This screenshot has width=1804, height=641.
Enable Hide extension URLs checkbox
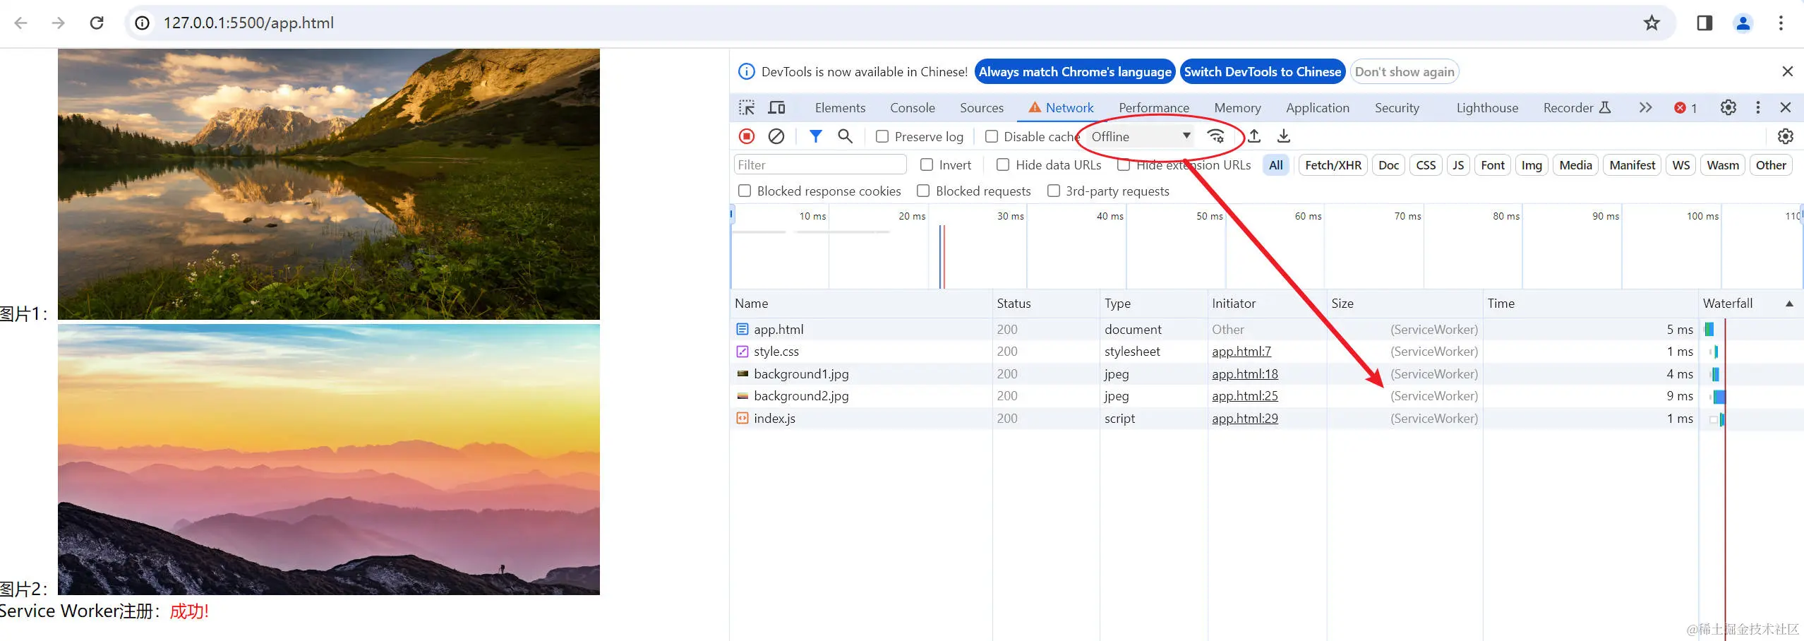pos(1124,164)
